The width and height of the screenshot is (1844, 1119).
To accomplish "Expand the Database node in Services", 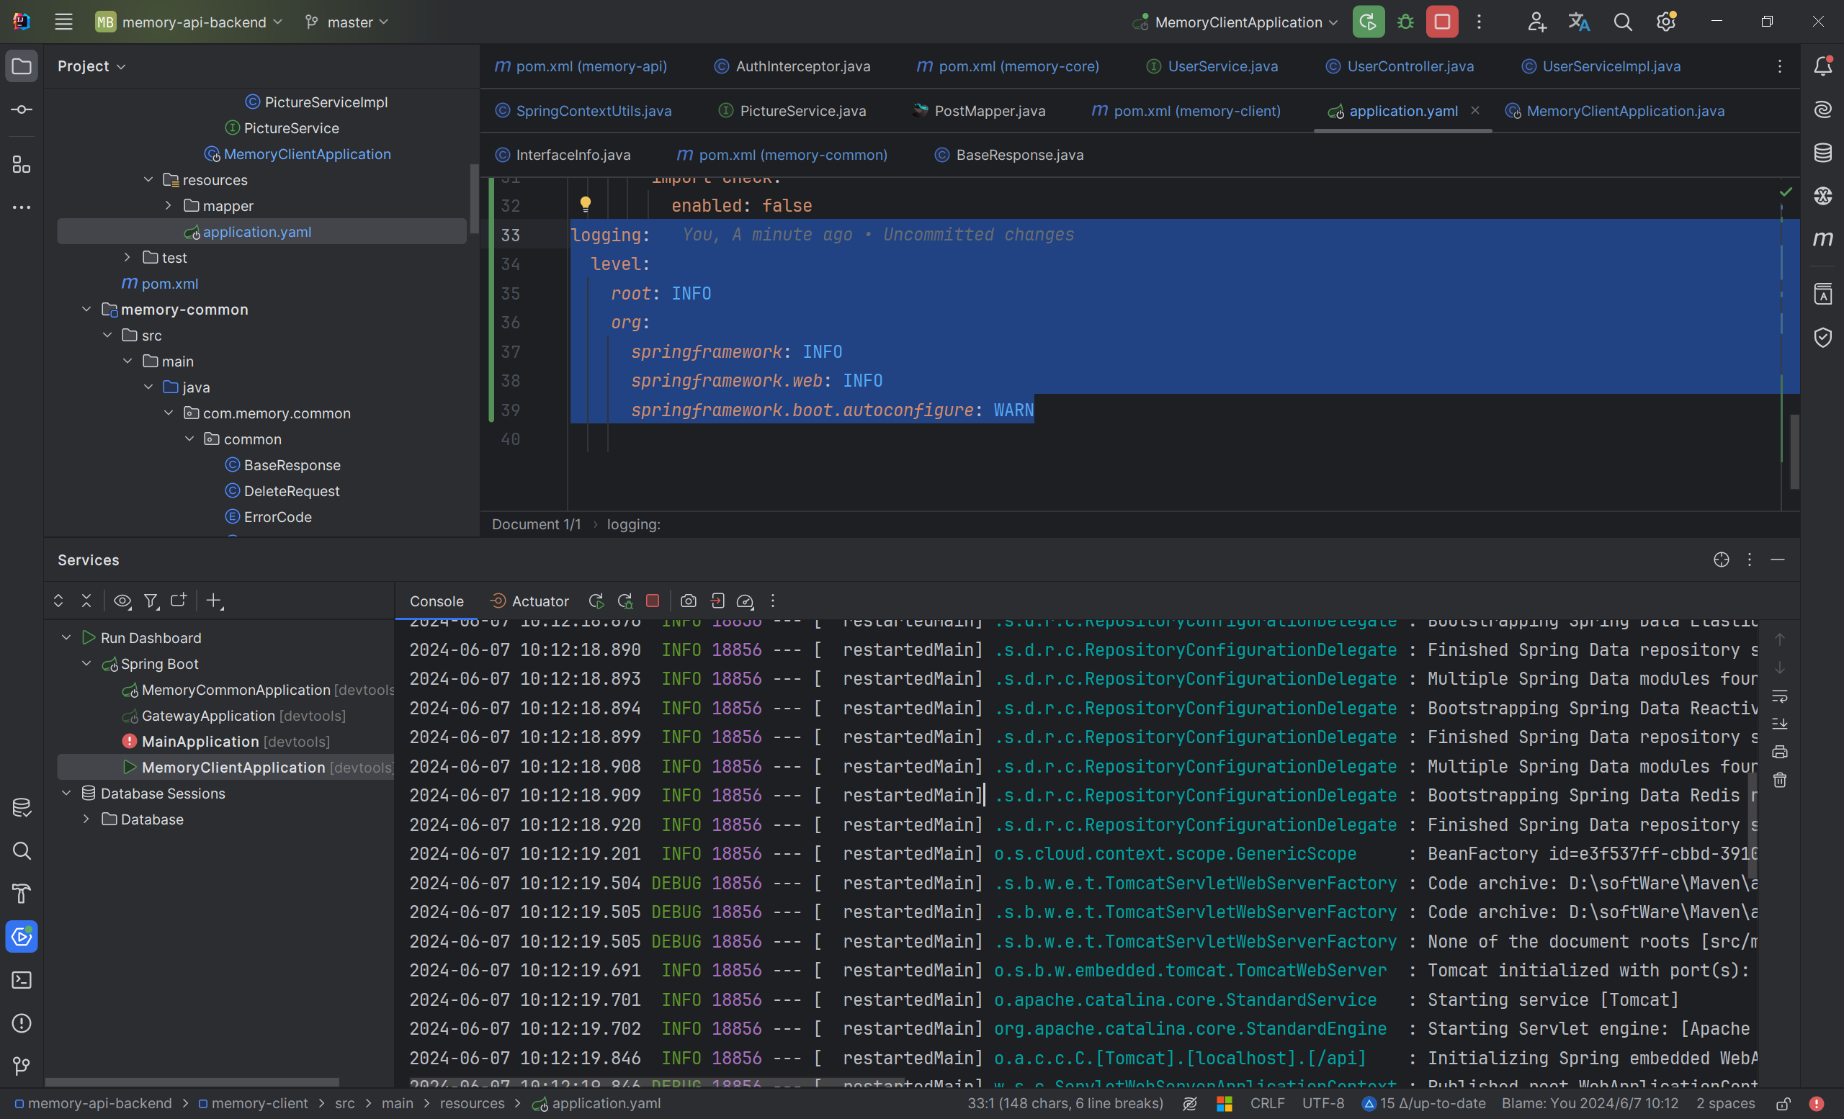I will tap(86, 819).
